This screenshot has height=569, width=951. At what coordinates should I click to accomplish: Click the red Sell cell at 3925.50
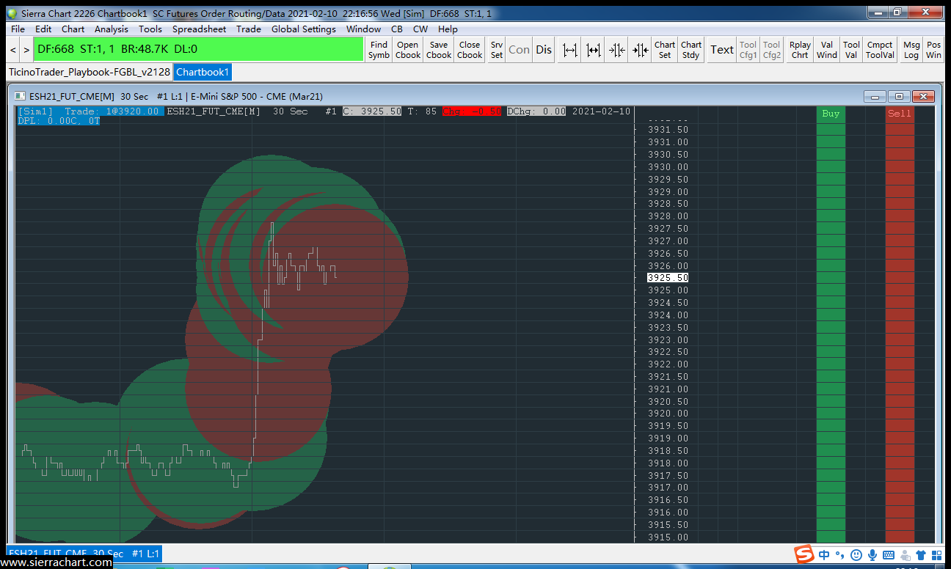[900, 278]
